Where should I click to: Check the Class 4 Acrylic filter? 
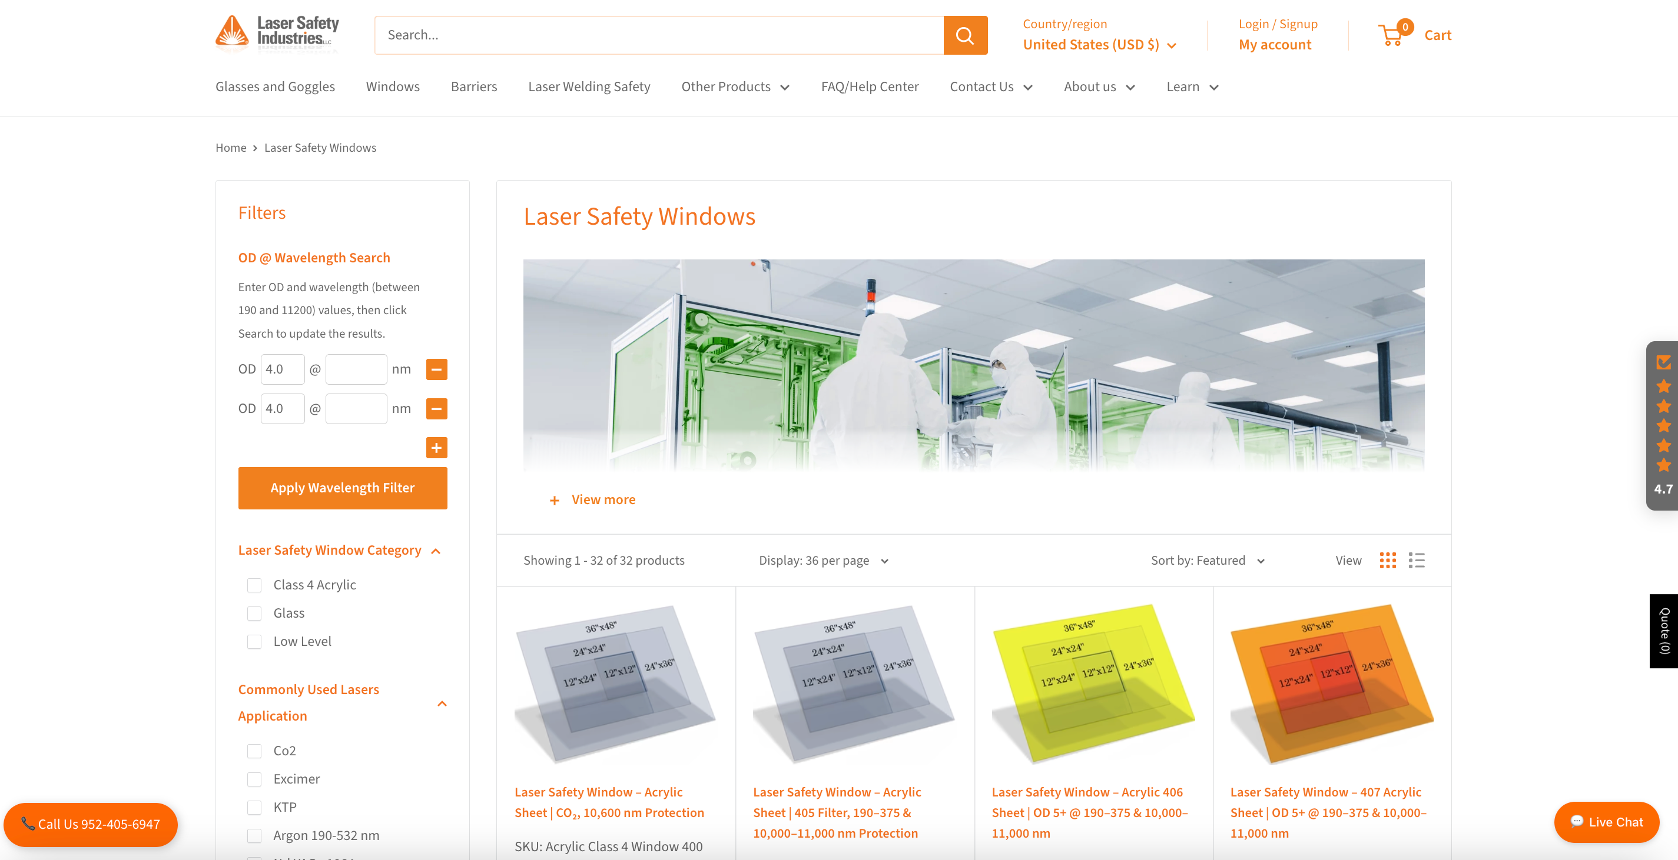tap(254, 585)
